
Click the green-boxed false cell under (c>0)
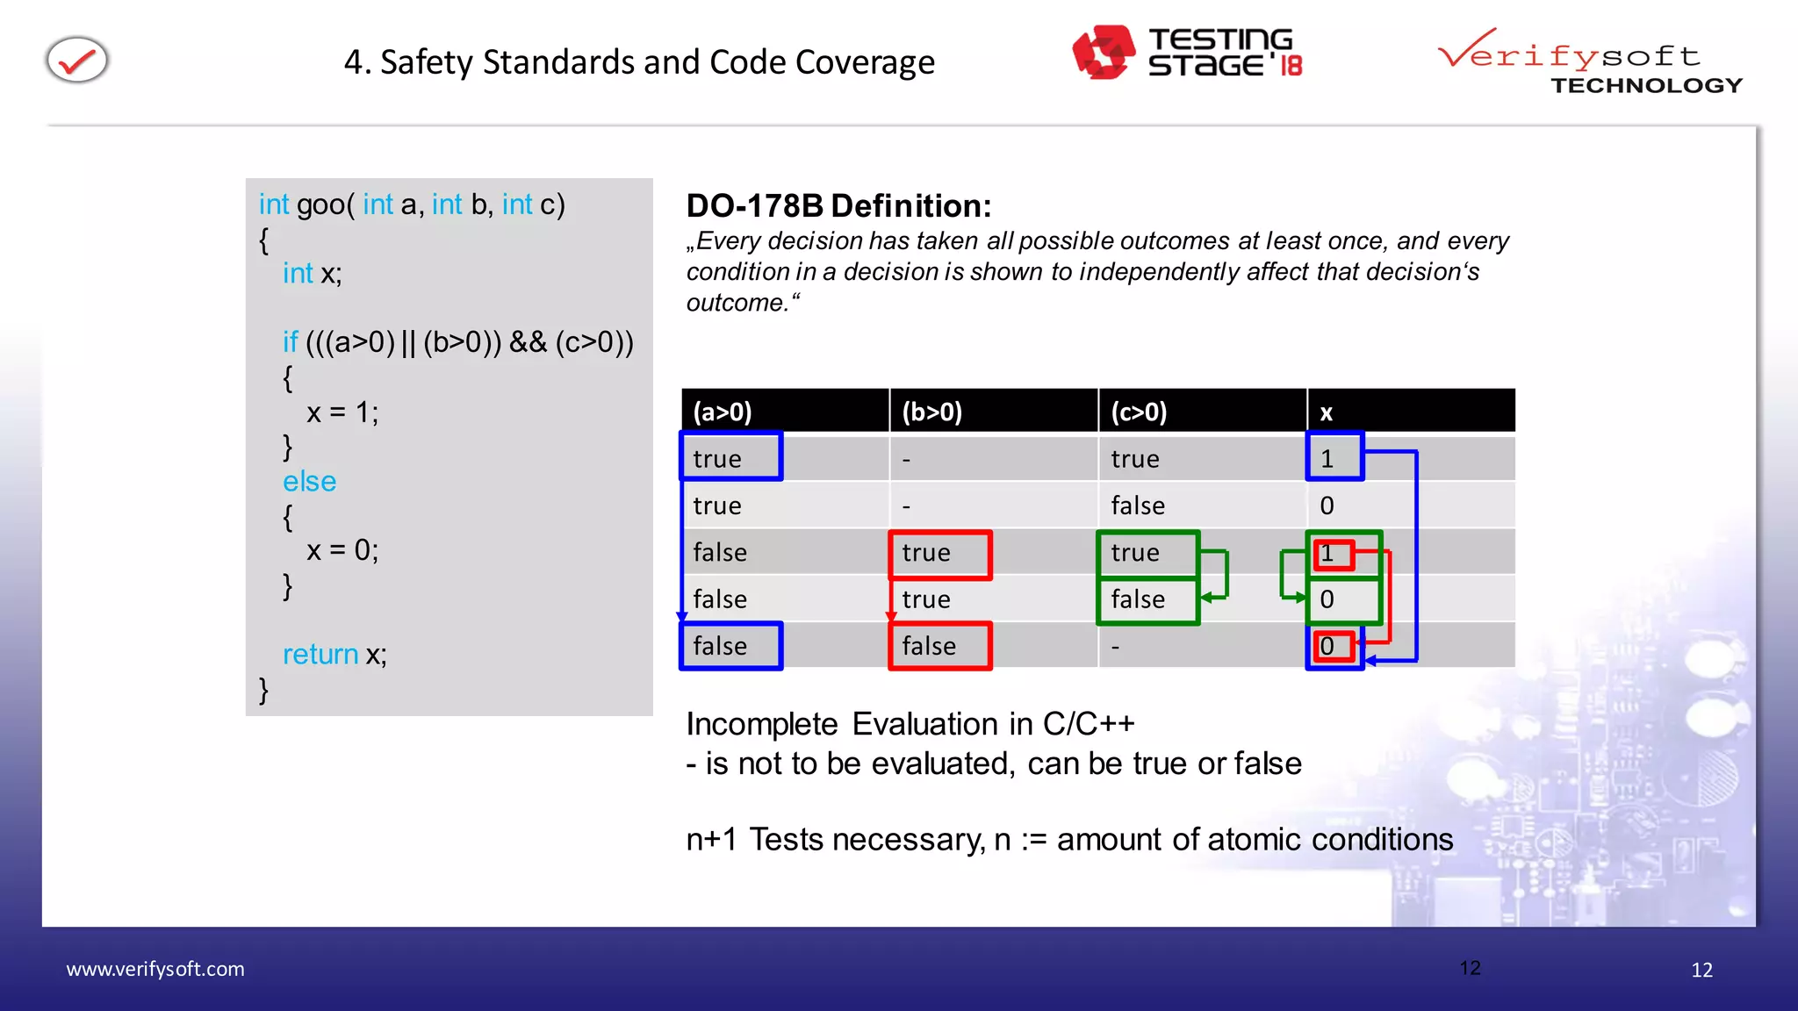(1147, 600)
